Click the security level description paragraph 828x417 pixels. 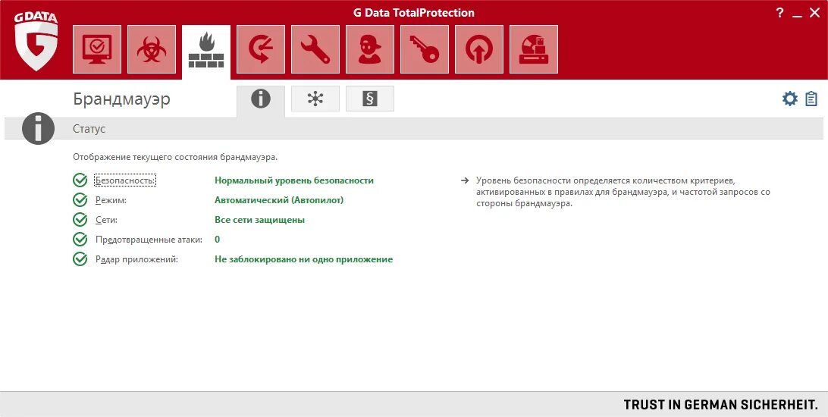623,192
